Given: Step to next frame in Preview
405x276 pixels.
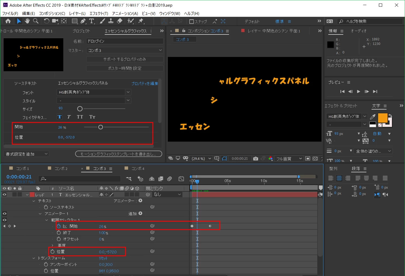Looking at the screenshot, I should click(x=367, y=92).
